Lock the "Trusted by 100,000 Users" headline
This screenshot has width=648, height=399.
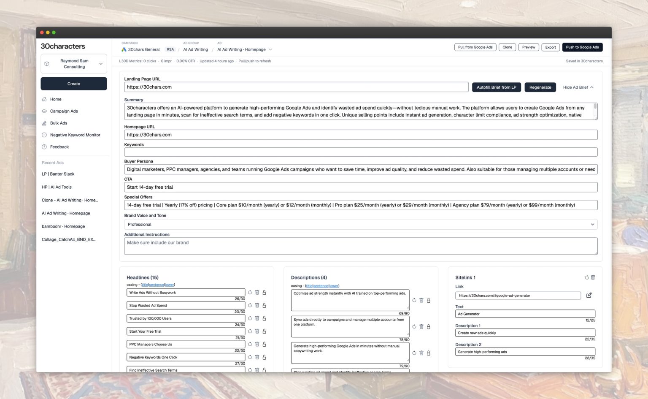click(264, 318)
